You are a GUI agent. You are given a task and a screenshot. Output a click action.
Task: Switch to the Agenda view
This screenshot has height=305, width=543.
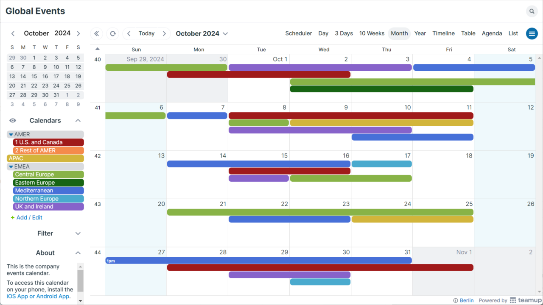point(492,33)
